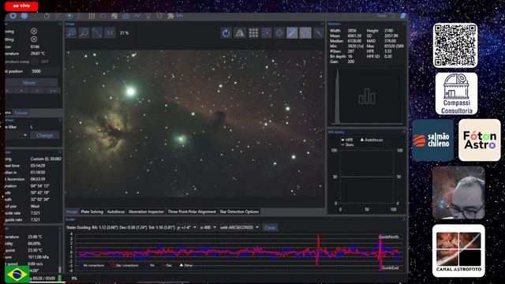The image size is (505, 284).
Task: Open the dome house icon in top toolbar
Action: pos(114,16)
